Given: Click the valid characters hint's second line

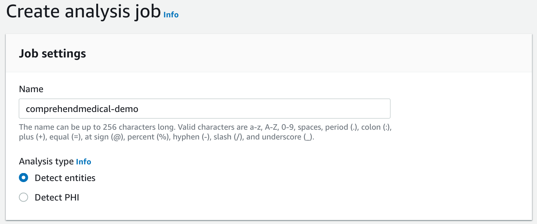Looking at the screenshot, I should pos(166,137).
